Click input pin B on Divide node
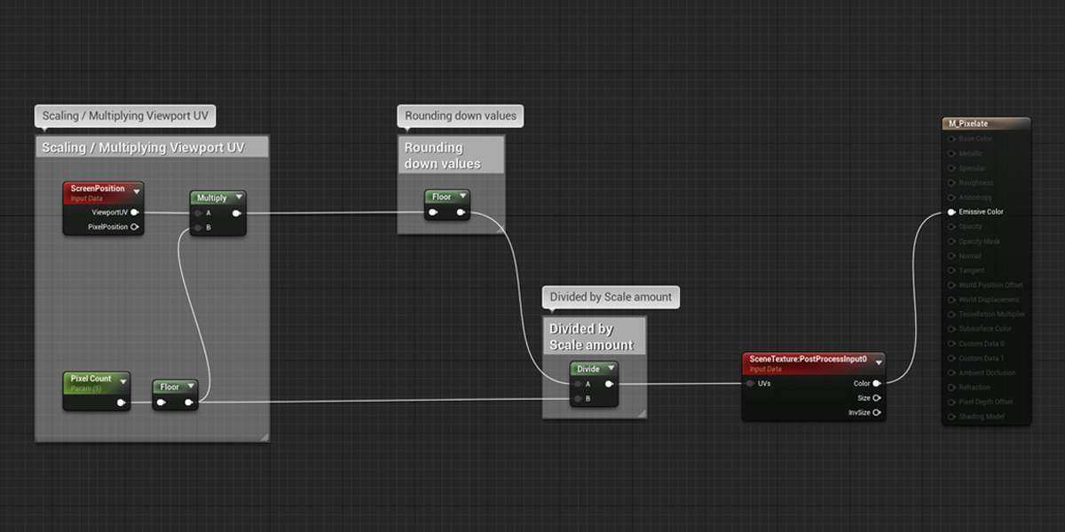The image size is (1065, 532). tap(577, 399)
